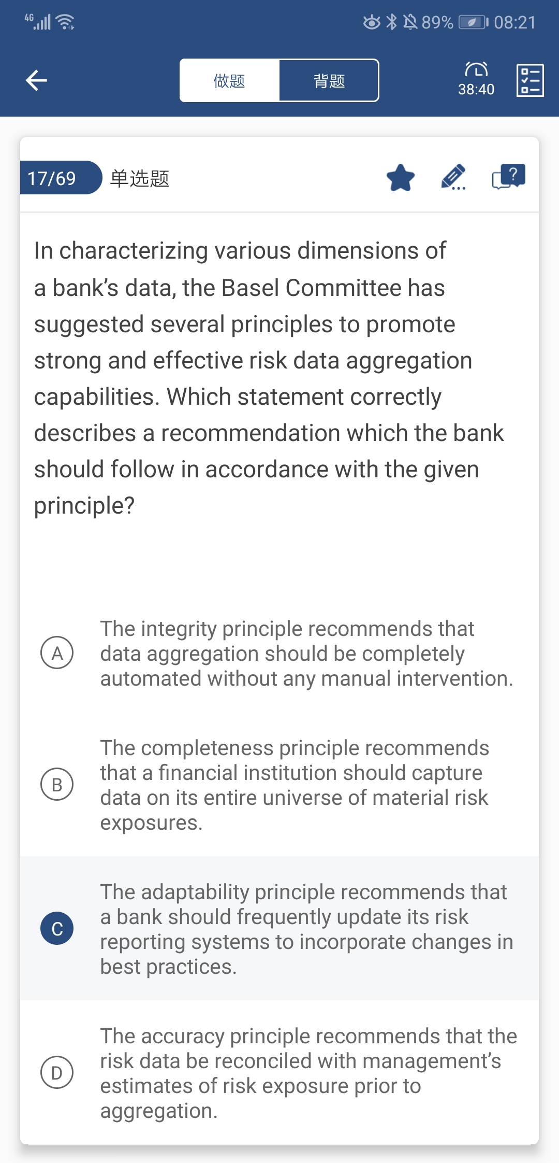Image resolution: width=559 pixels, height=1163 pixels.
Task: Open the answer sheet list icon
Action: pyautogui.click(x=530, y=80)
